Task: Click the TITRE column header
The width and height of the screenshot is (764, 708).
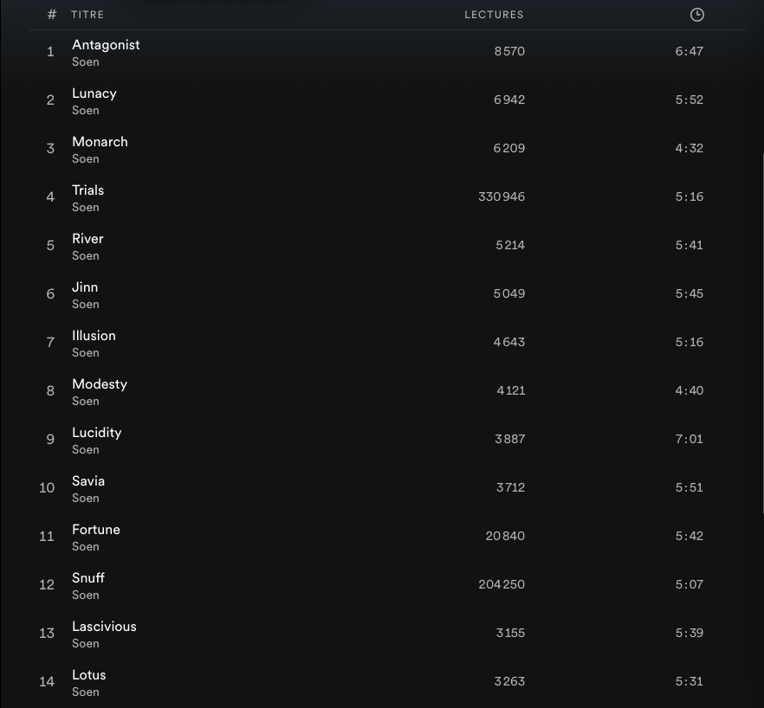Action: click(x=89, y=15)
